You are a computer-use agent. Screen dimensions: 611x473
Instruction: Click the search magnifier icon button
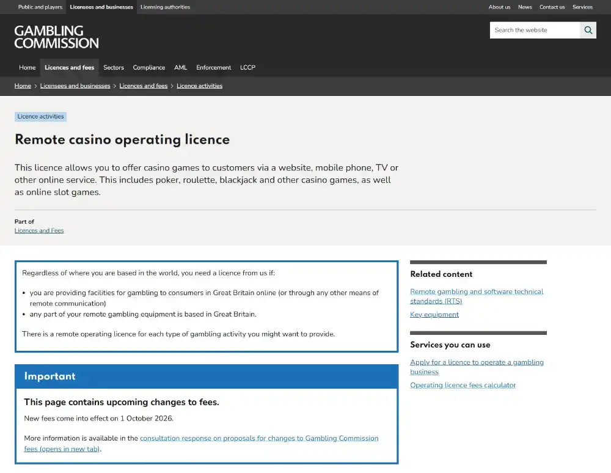588,30
